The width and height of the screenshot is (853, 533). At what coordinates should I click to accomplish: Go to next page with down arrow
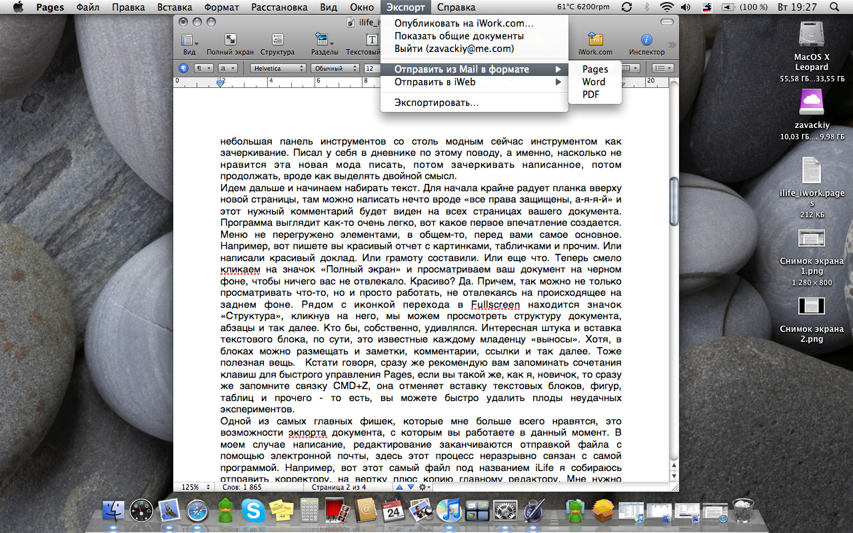410,487
